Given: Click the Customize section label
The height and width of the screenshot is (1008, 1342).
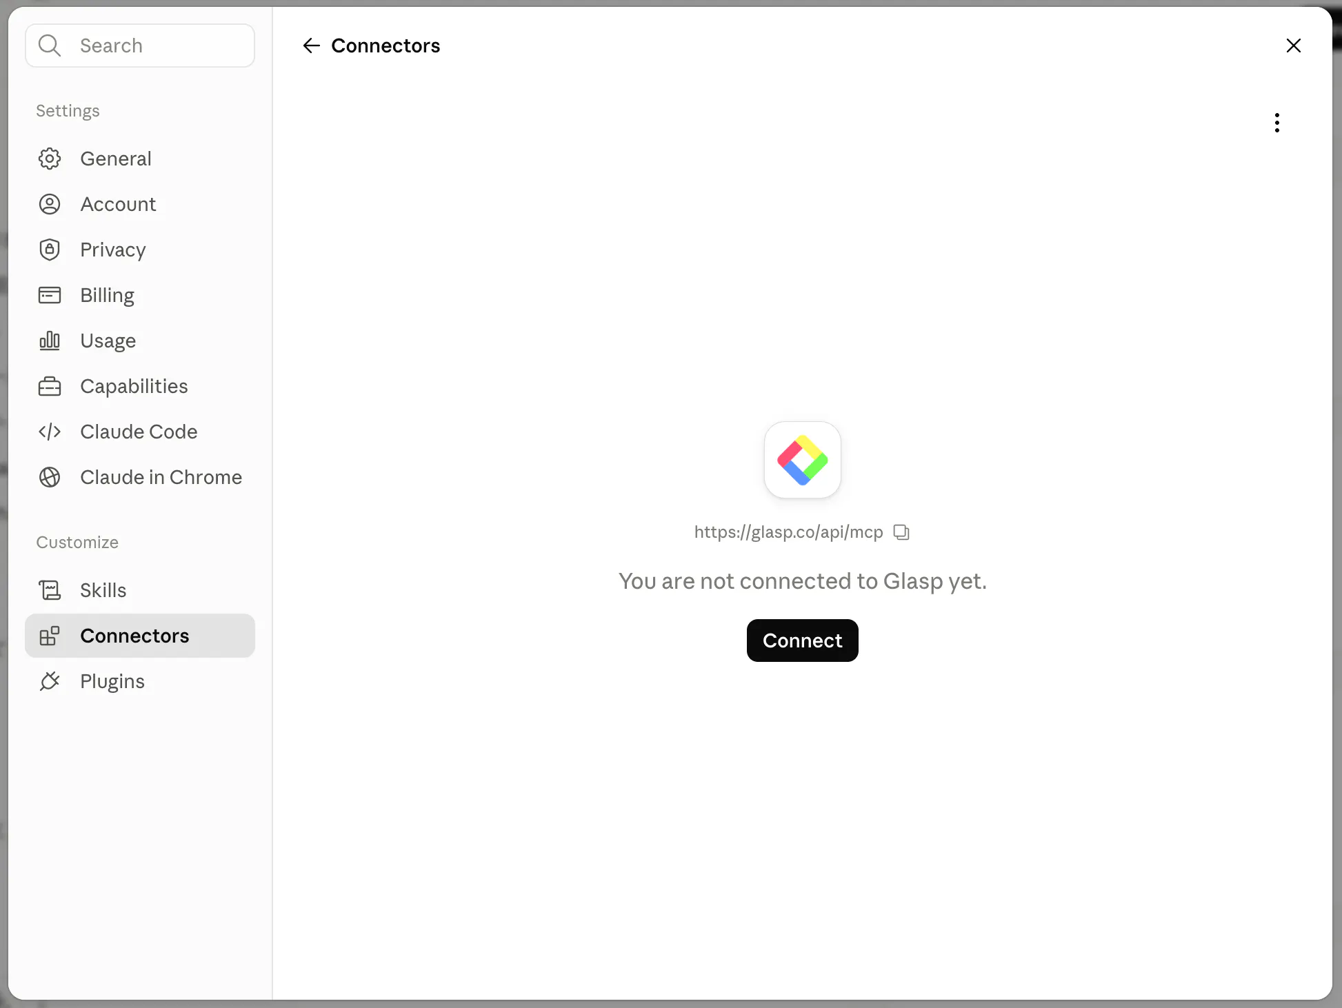Looking at the screenshot, I should (x=77, y=543).
